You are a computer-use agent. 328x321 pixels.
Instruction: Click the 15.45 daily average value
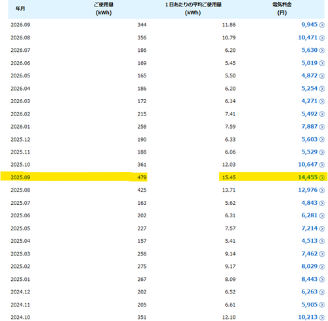tap(229, 177)
